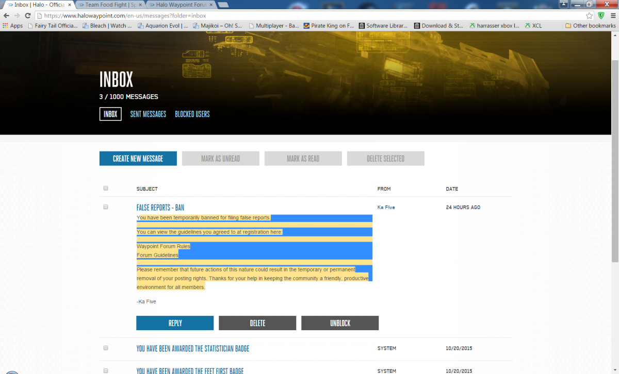The width and height of the screenshot is (619, 374).
Task: Close the Team Food Fight tab
Action: [140, 5]
